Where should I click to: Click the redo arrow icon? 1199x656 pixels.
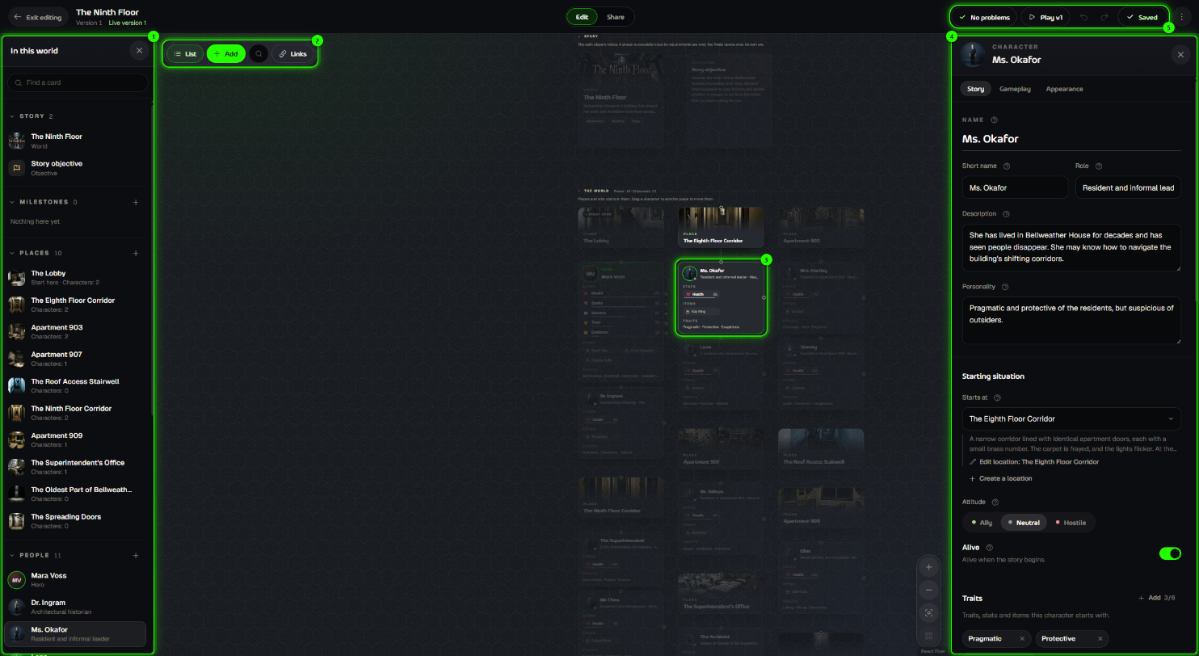tap(1104, 17)
